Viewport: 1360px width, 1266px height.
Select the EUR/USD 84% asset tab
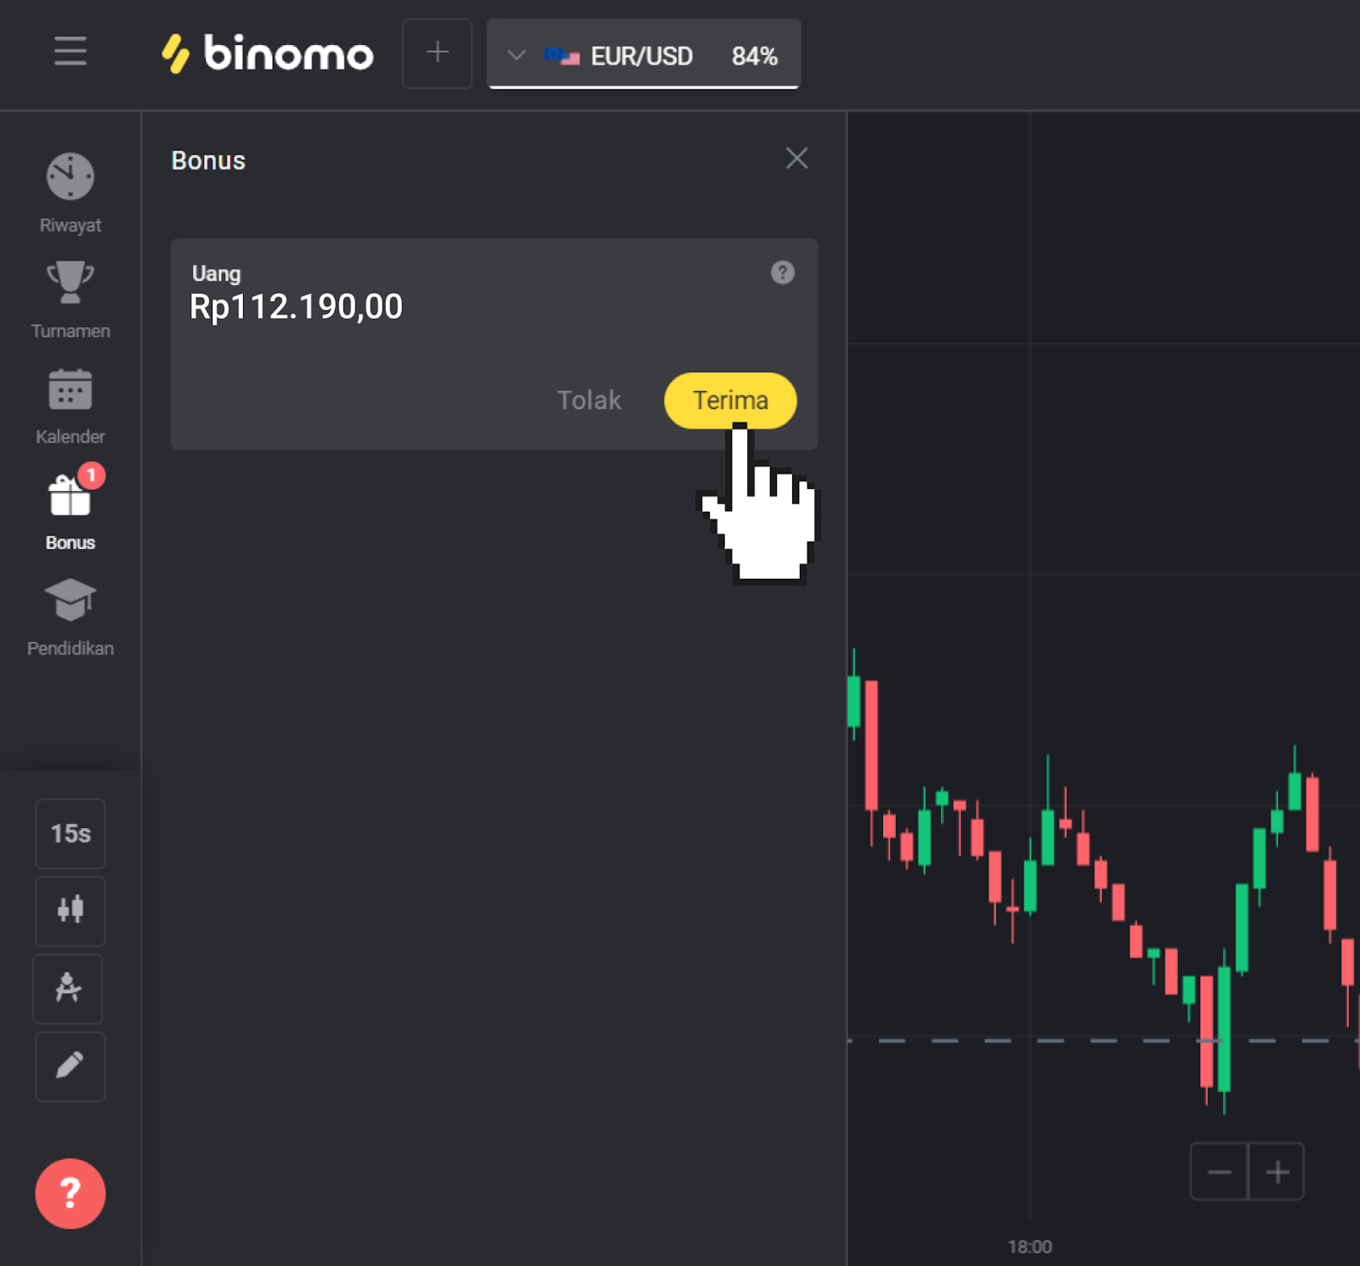pyautogui.click(x=661, y=56)
